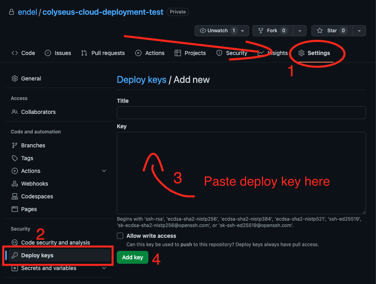Click the Private visibility badge
376x284 pixels.
178,12
